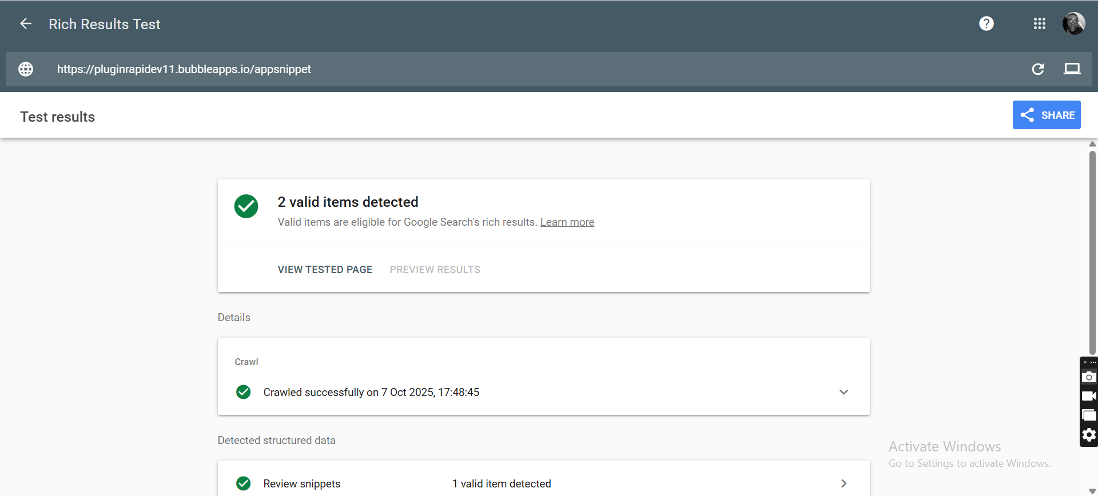This screenshot has width=1098, height=496.
Task: Open the Google apps grid
Action: pyautogui.click(x=1039, y=23)
